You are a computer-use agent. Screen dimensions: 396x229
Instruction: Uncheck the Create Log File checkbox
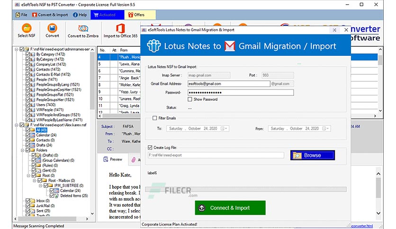point(150,148)
